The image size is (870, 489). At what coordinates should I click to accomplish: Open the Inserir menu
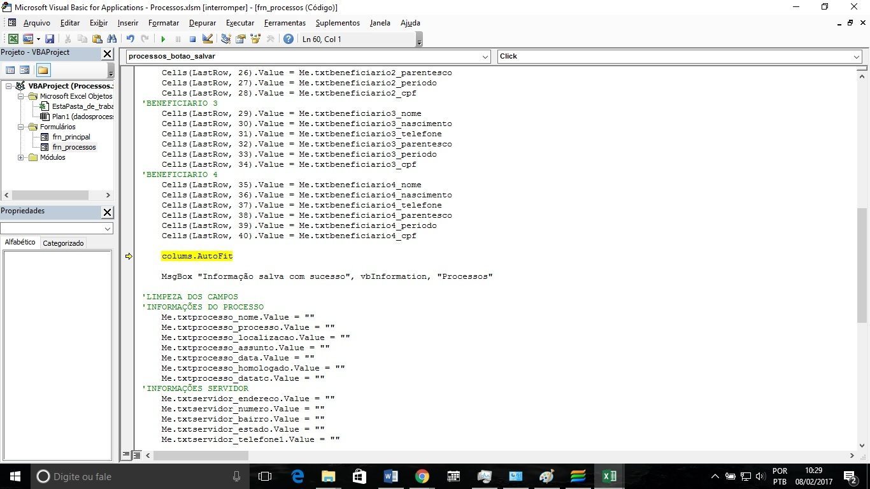coord(128,23)
